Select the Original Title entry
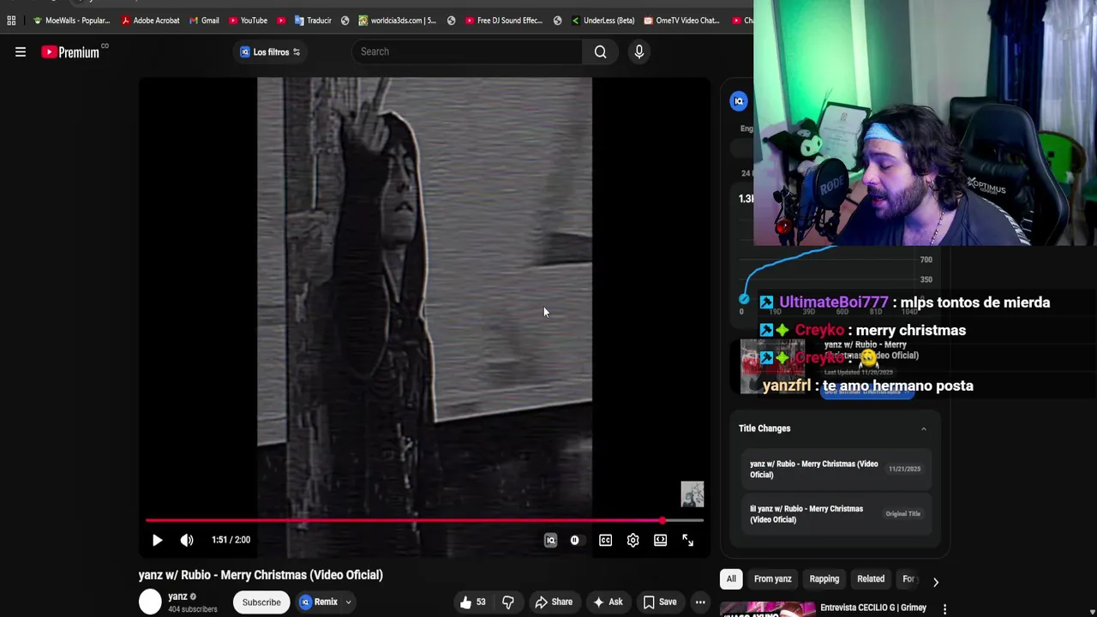Viewport: 1097px width, 617px height. (836, 514)
